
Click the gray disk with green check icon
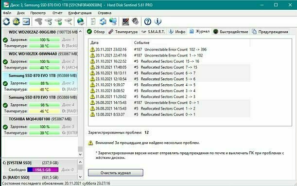[x=58, y=21]
